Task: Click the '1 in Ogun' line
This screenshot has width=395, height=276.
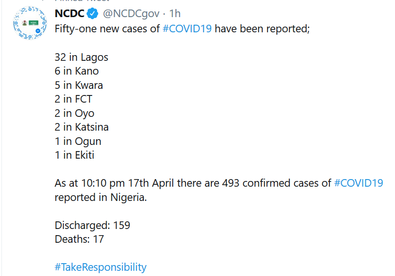Action: click(78, 142)
